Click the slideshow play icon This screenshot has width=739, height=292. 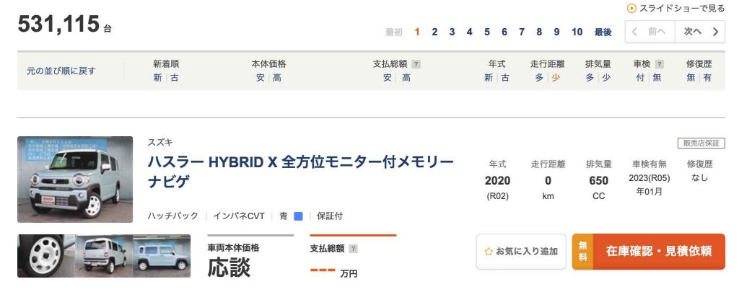click(631, 9)
